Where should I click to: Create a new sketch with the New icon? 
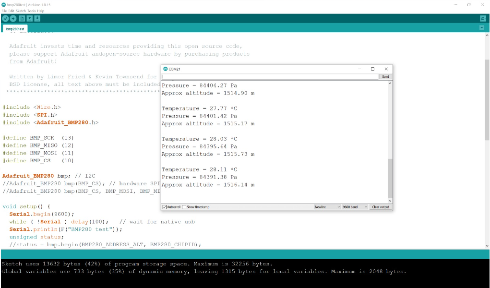pos(21,19)
